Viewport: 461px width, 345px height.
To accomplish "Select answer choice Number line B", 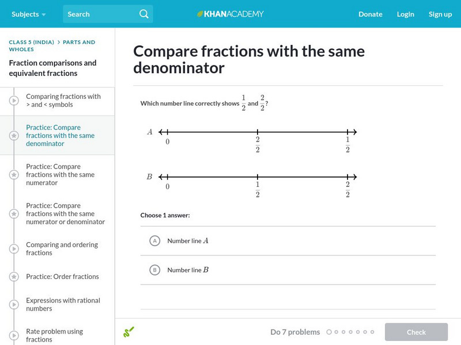I will click(x=154, y=270).
